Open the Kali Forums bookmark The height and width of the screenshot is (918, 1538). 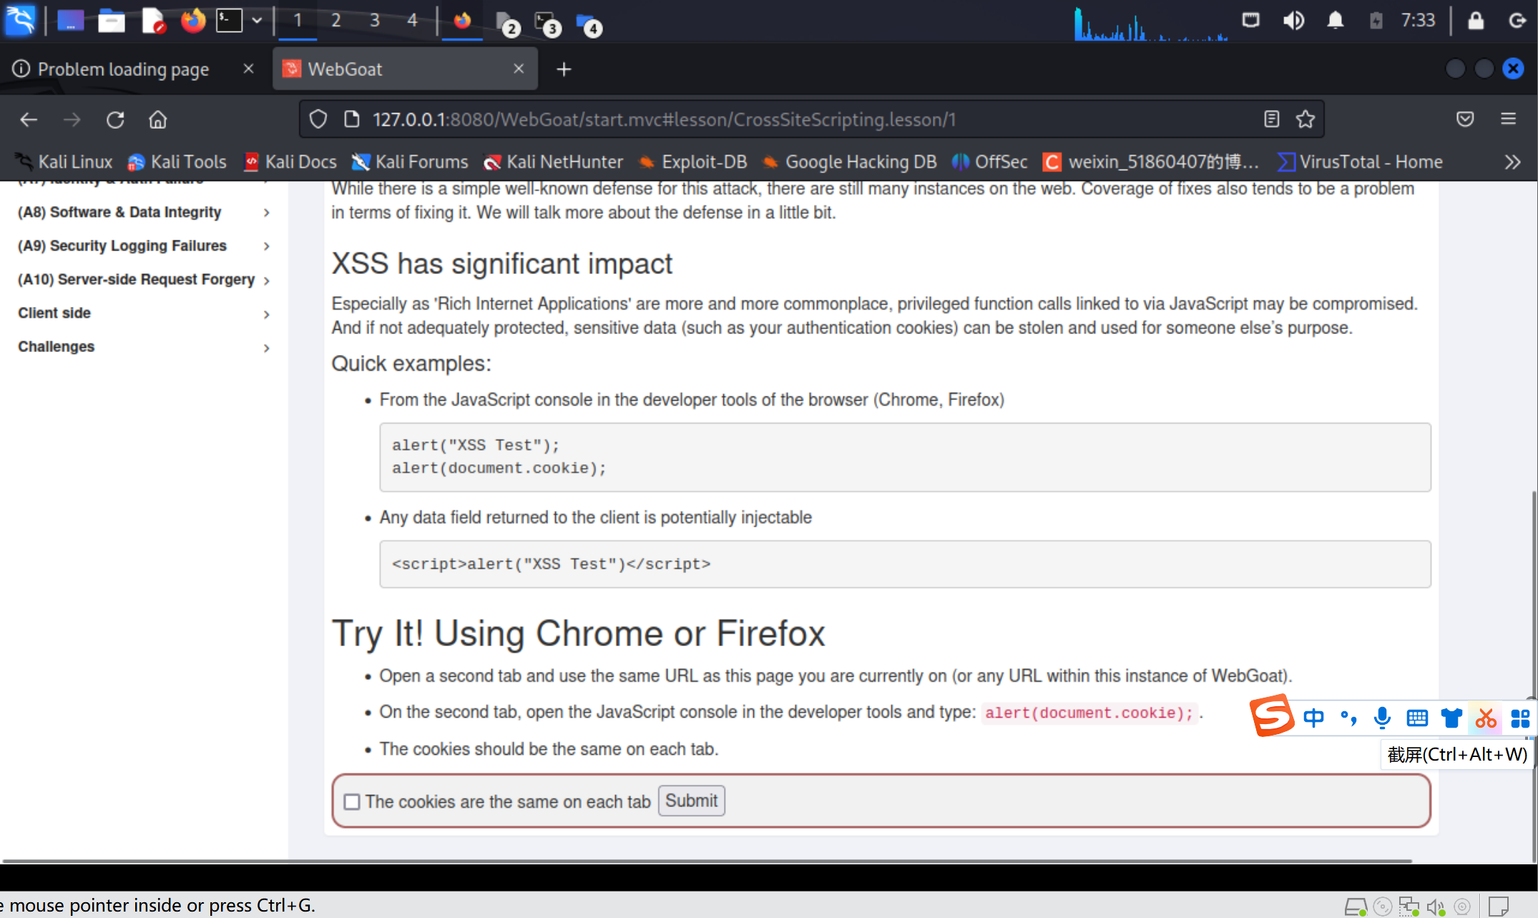coord(410,162)
